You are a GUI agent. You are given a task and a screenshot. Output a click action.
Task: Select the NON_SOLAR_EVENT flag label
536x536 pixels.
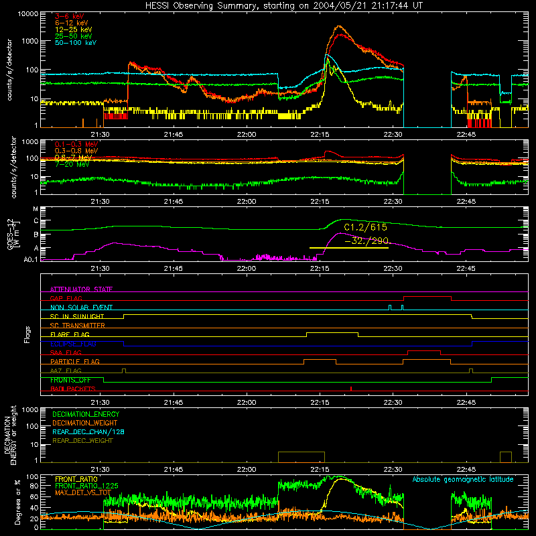point(81,308)
